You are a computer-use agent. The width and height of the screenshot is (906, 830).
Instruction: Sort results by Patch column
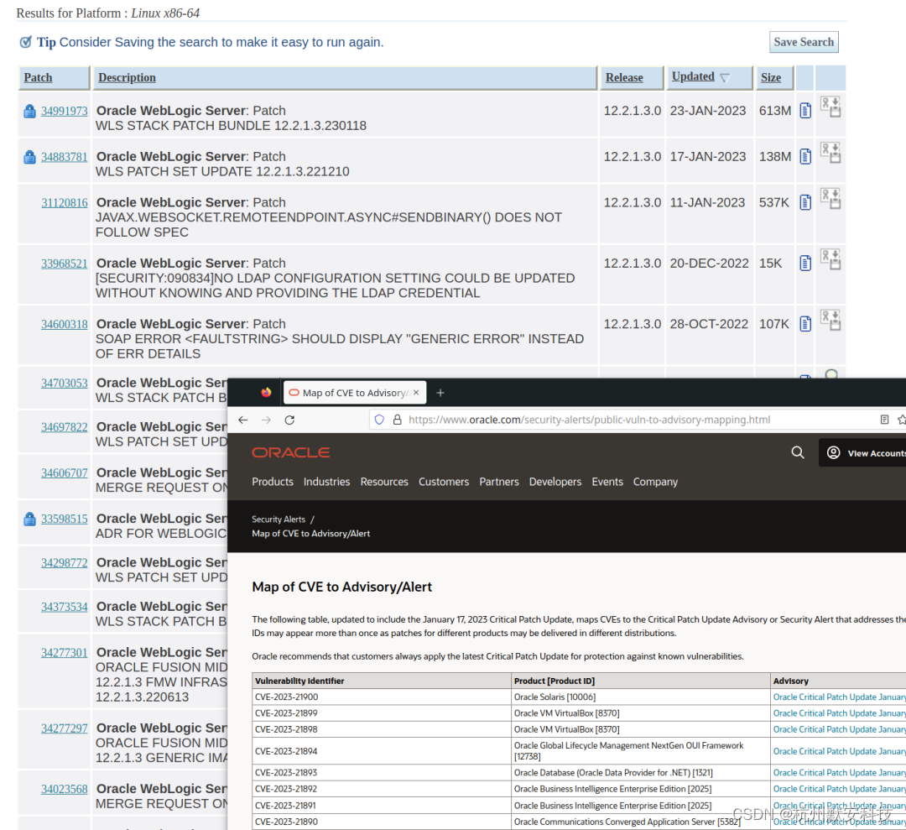coord(38,77)
